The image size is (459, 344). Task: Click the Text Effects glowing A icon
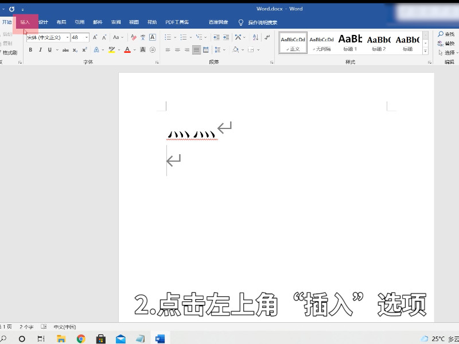pos(96,50)
